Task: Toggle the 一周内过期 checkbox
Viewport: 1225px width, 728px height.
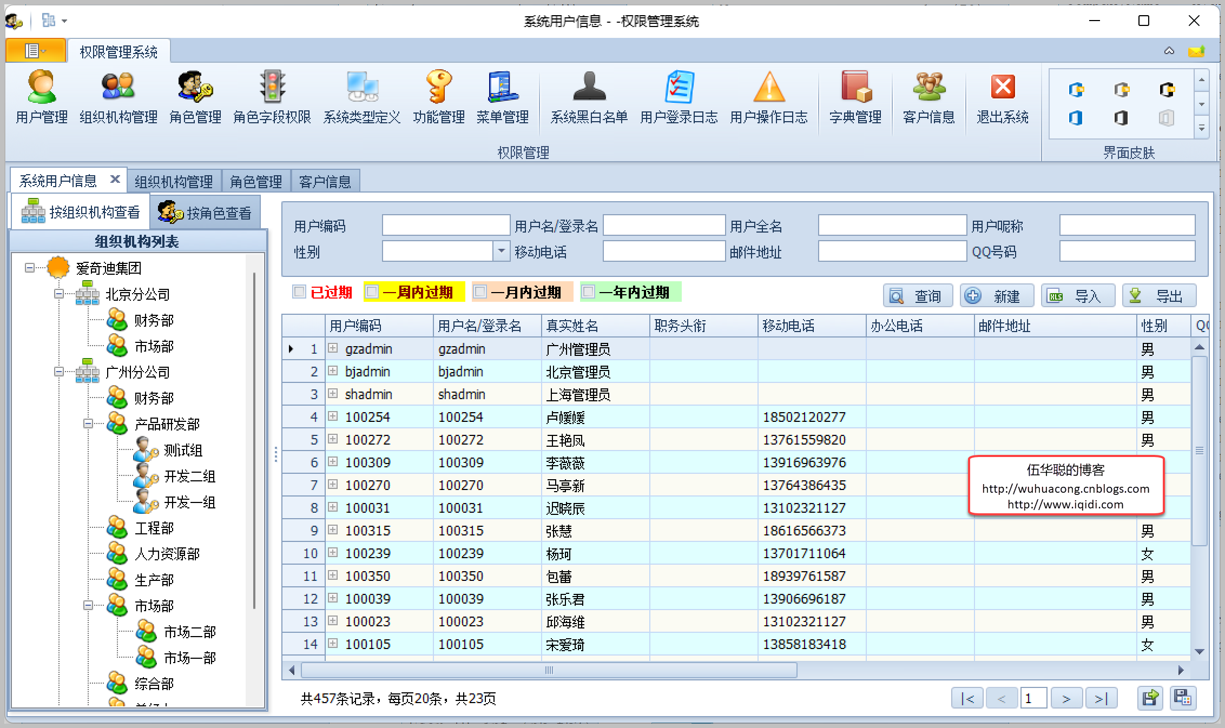Action: (x=372, y=292)
